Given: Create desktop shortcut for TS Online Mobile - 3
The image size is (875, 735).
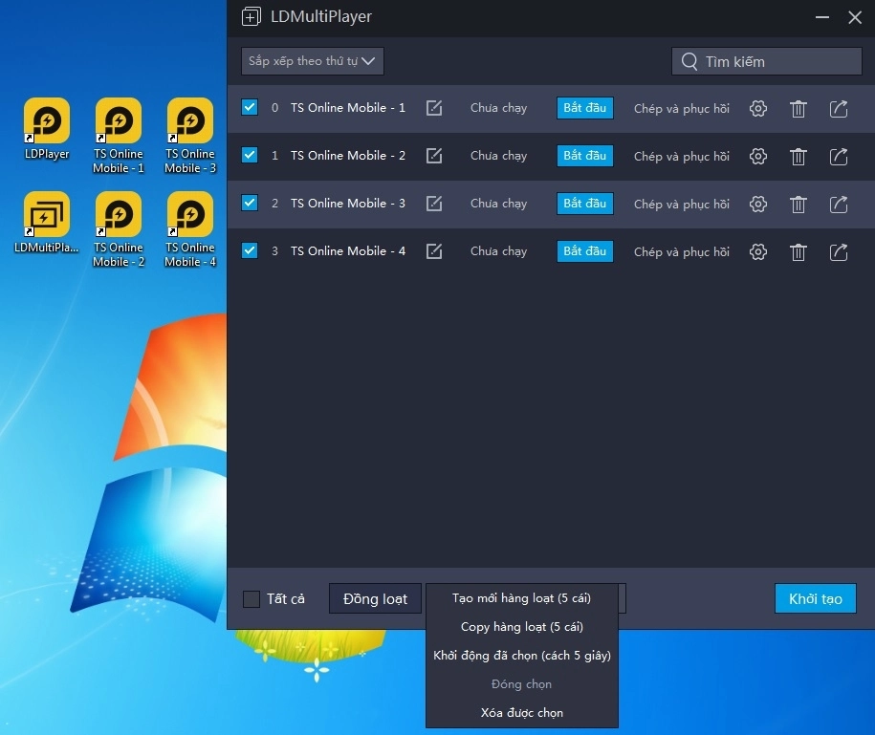Looking at the screenshot, I should pyautogui.click(x=839, y=205).
